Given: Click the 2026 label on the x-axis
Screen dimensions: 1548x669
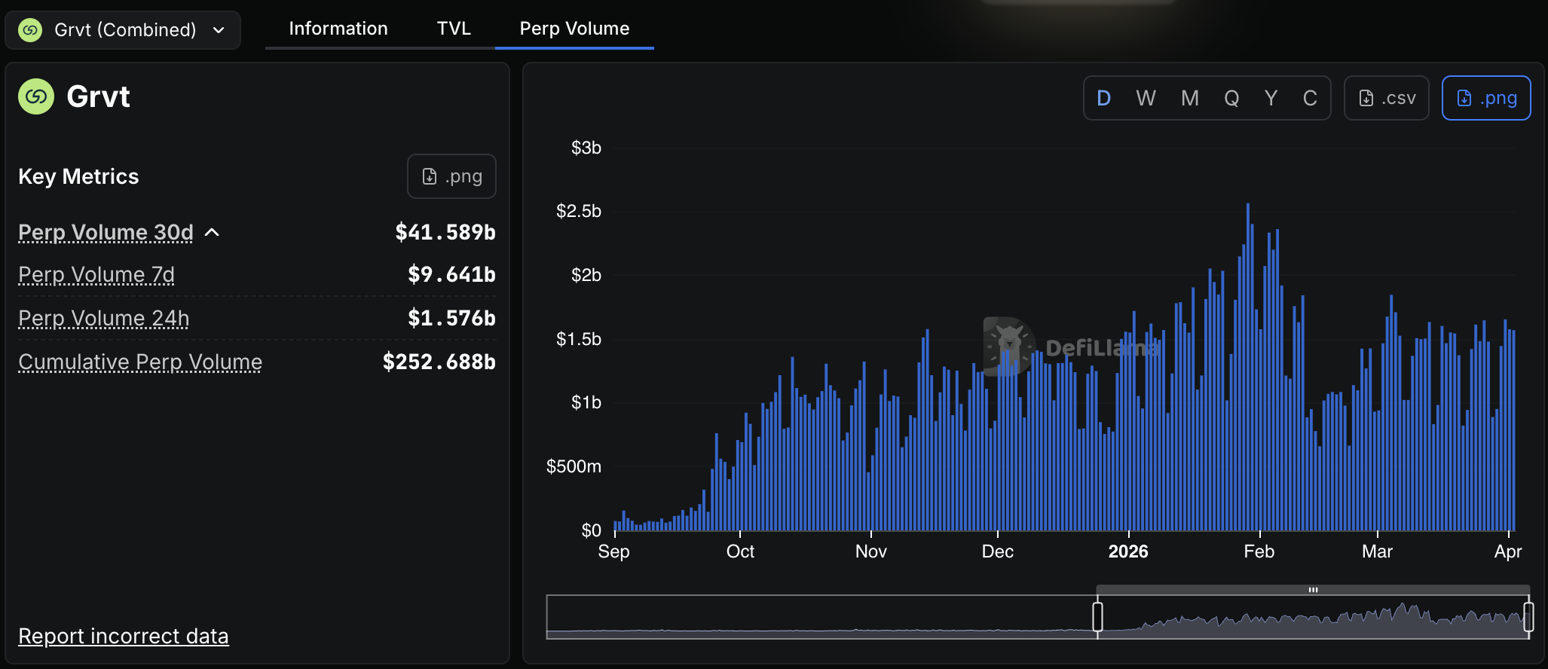Looking at the screenshot, I should point(1128,551).
